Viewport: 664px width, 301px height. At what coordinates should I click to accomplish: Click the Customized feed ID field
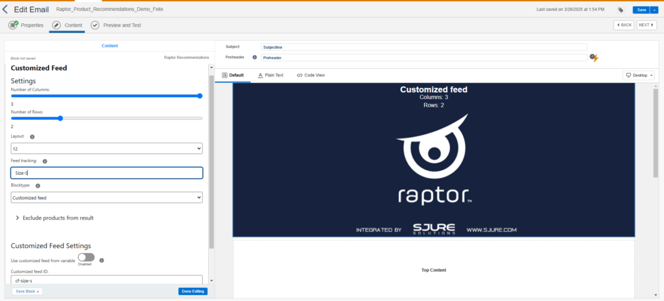[106, 280]
